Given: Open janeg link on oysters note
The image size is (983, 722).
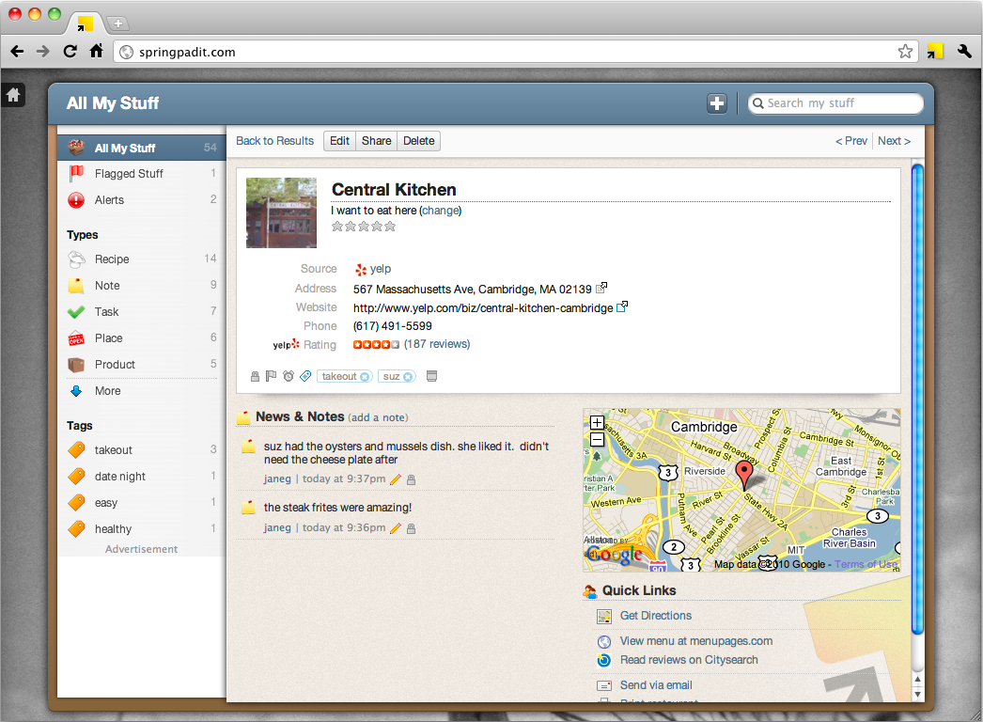Looking at the screenshot, I should 277,479.
